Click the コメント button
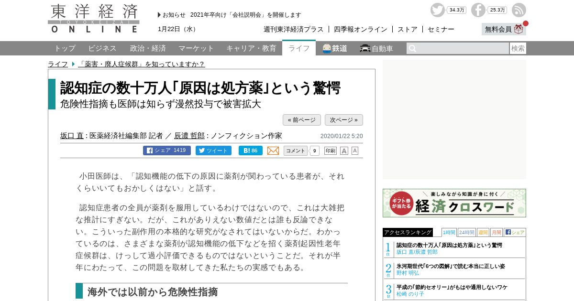Viewport: 574px width, 301px height. (x=296, y=150)
